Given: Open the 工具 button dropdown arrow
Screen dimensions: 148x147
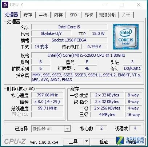Looking at the screenshot, I should (87, 141).
